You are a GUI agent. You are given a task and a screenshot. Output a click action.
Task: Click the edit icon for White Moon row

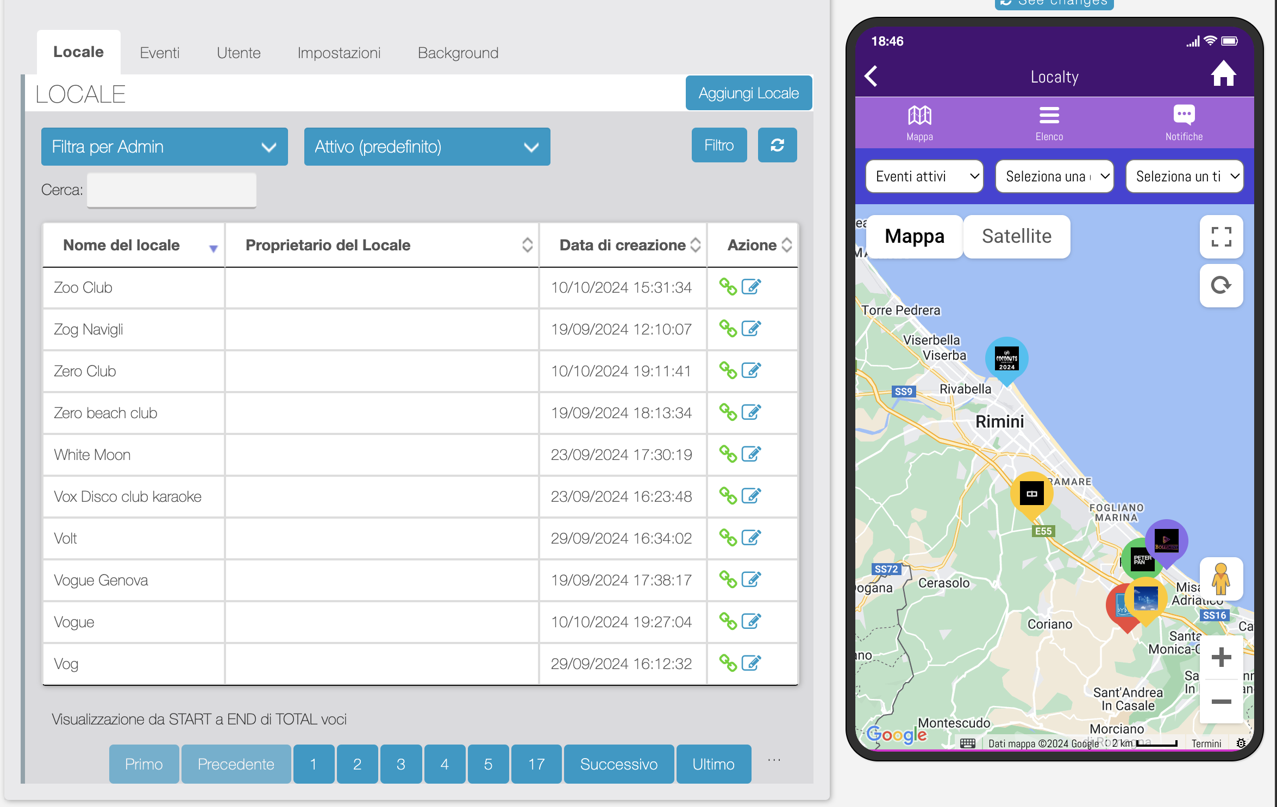(x=751, y=454)
